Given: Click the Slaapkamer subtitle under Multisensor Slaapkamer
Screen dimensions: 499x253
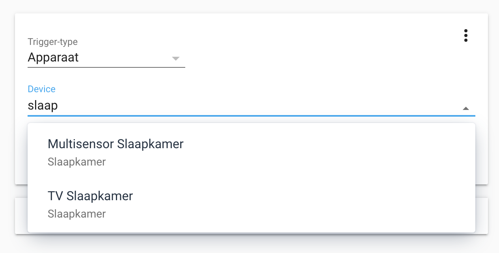Looking at the screenshot, I should point(76,162).
